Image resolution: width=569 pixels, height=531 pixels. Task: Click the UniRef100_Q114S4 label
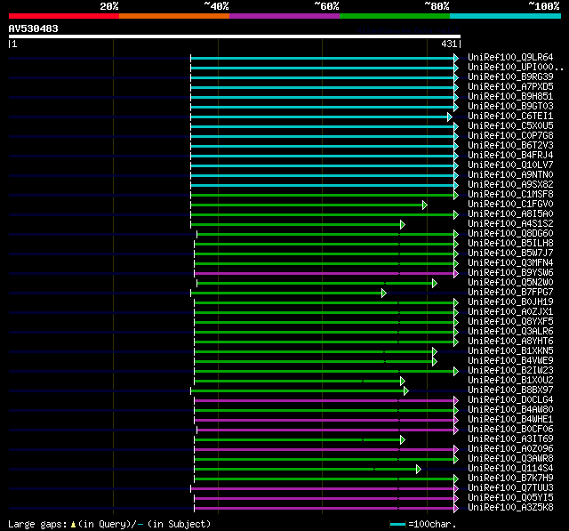pos(510,469)
